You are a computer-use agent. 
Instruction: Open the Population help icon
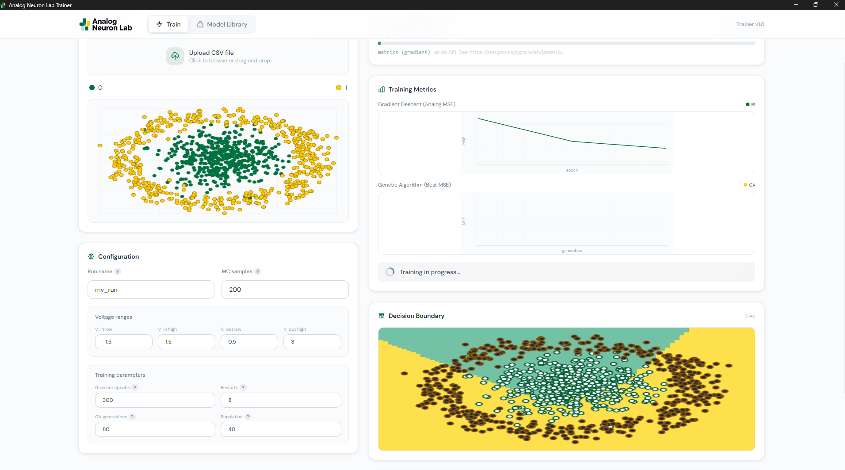pos(249,417)
